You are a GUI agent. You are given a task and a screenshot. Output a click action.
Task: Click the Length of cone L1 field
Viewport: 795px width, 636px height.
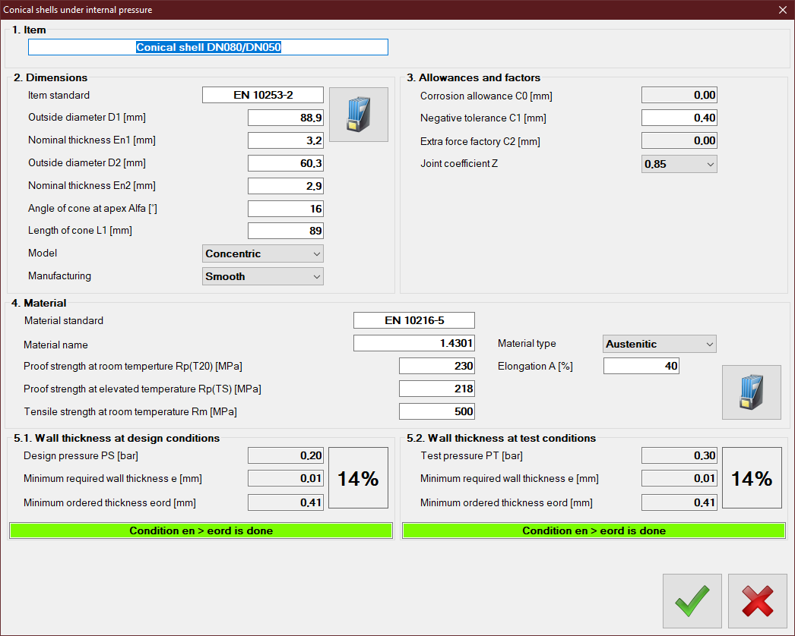285,231
